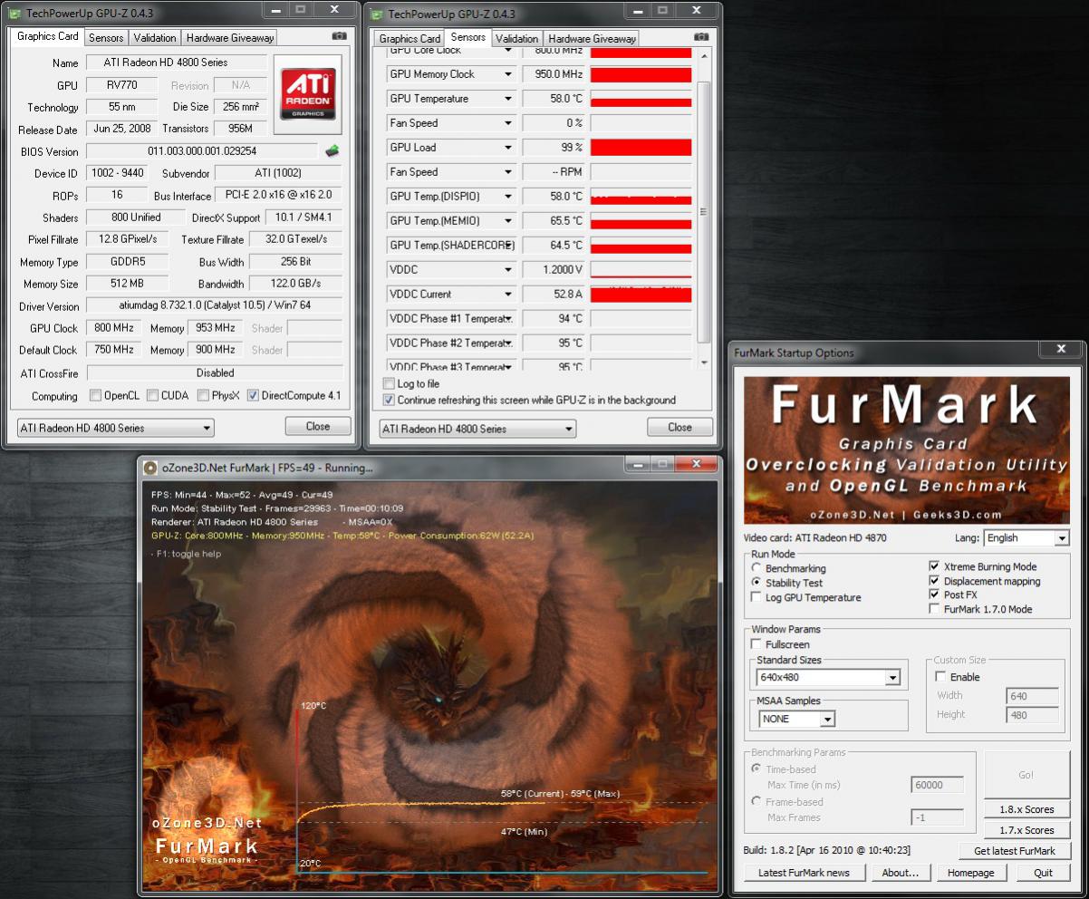The image size is (1089, 899).
Task: Select the Stability Test radio button
Action: coord(757,583)
